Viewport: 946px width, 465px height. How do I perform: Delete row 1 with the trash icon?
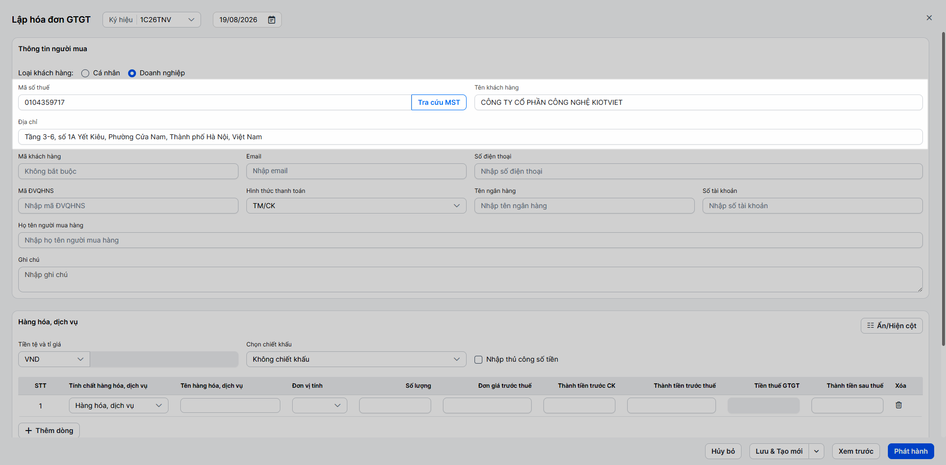[x=899, y=405]
